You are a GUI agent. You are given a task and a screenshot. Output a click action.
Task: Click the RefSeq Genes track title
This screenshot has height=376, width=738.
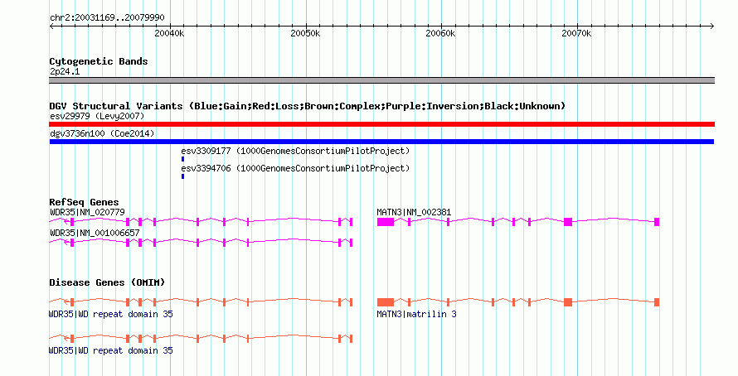click(84, 202)
